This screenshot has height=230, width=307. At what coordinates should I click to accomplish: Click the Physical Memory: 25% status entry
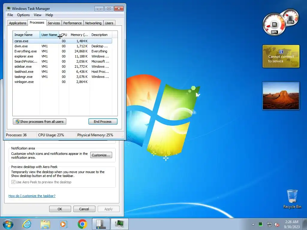(95, 135)
